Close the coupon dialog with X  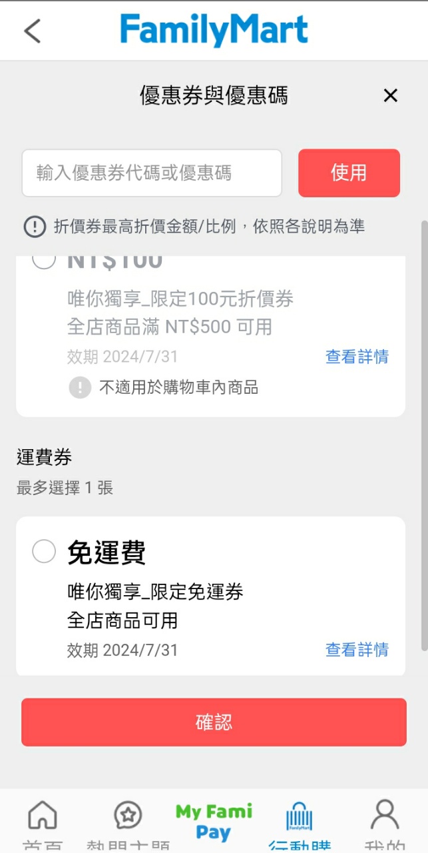point(390,96)
